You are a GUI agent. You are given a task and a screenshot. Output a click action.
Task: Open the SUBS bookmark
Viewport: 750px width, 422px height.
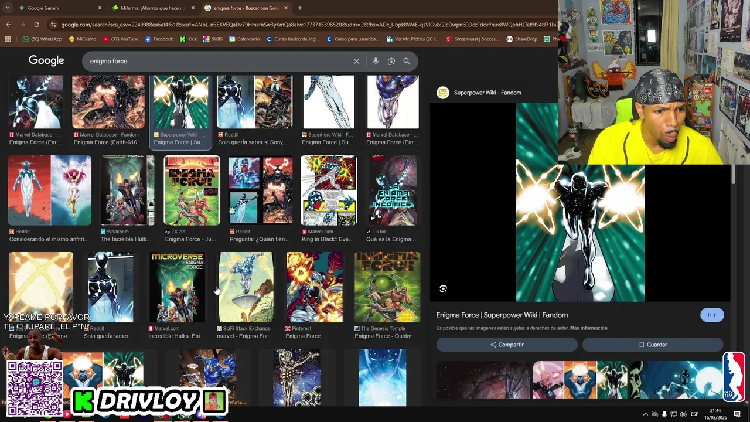point(213,39)
